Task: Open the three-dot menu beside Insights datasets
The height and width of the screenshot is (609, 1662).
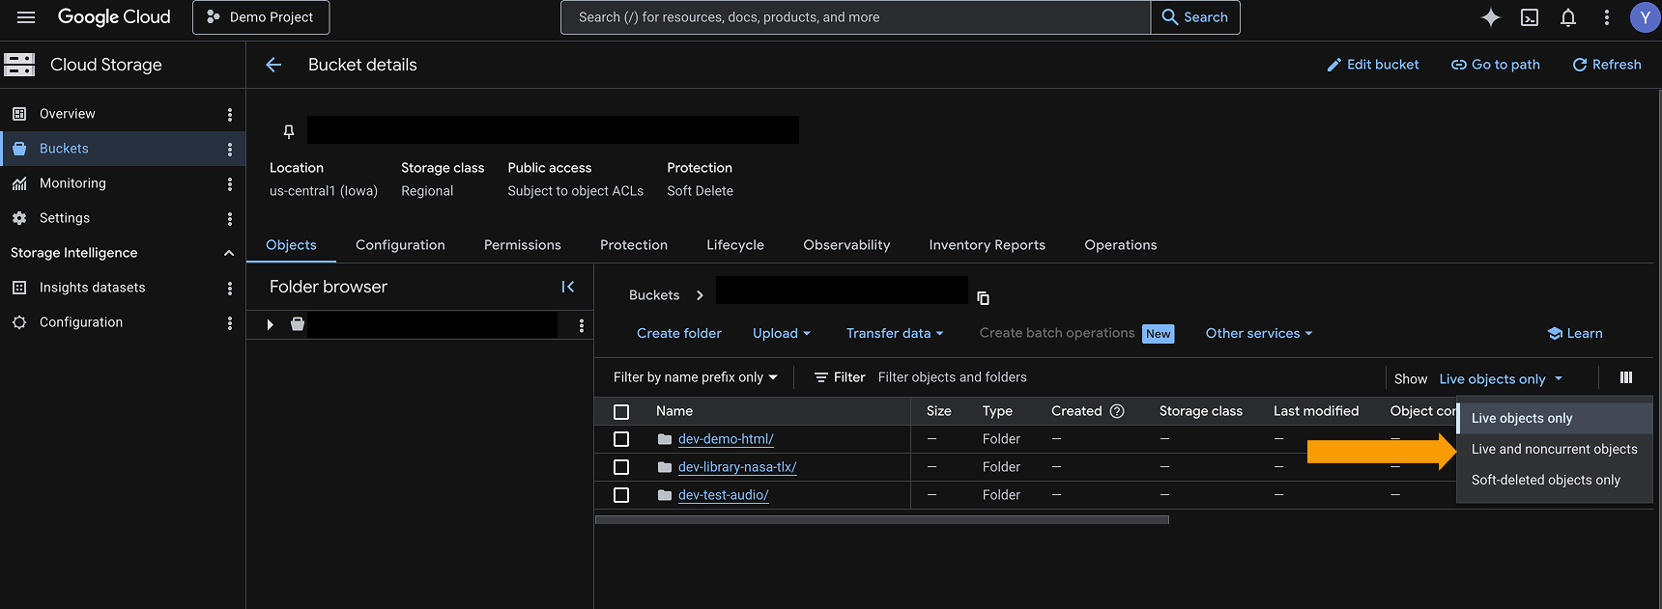Action: (230, 288)
